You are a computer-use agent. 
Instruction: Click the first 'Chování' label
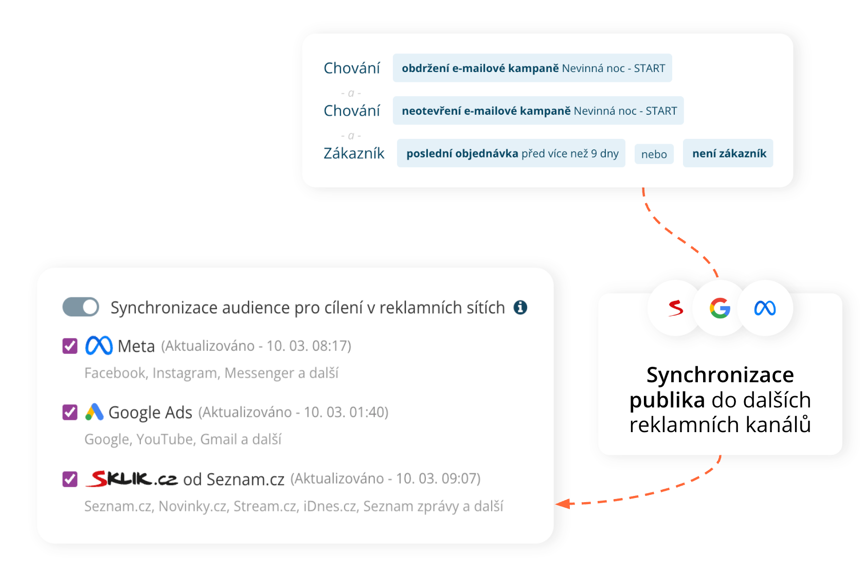(x=352, y=68)
